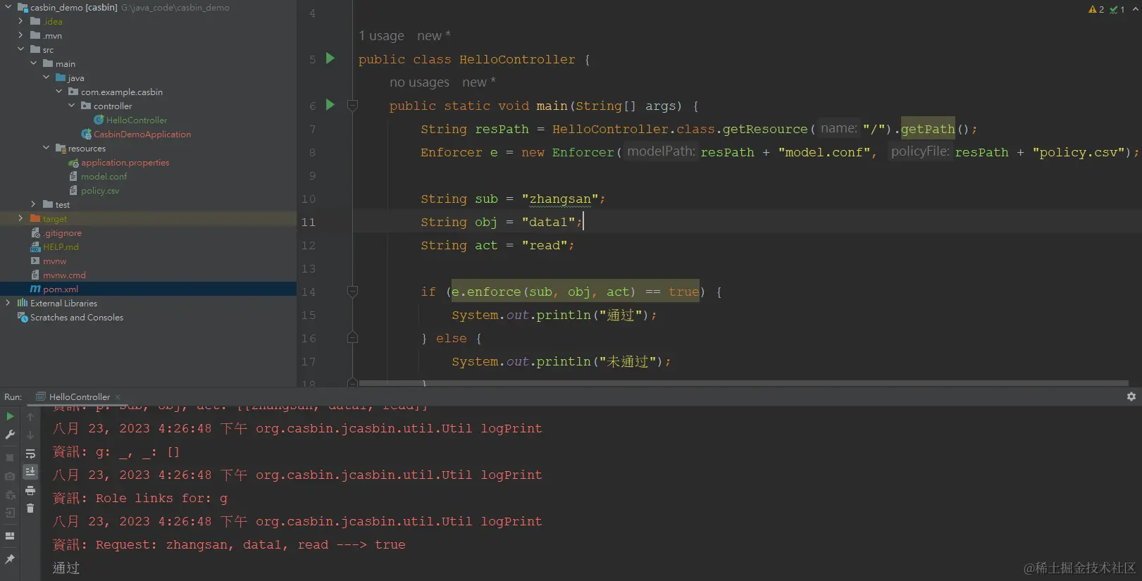
Task: Collapse the java source folder
Action: [46, 77]
